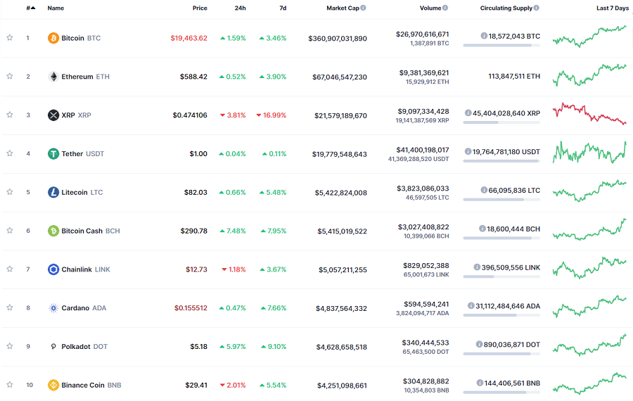Click info icon beside 396,509,556 LINK
Screen dimensions: 633x401
click(477, 267)
